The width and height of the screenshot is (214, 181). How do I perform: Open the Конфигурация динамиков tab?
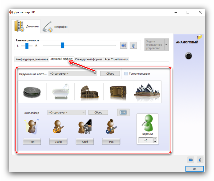32,59
